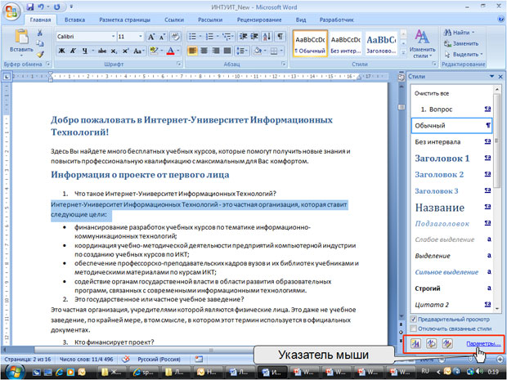Click the Windows Start button
This screenshot has width=507, height=380.
point(16,372)
